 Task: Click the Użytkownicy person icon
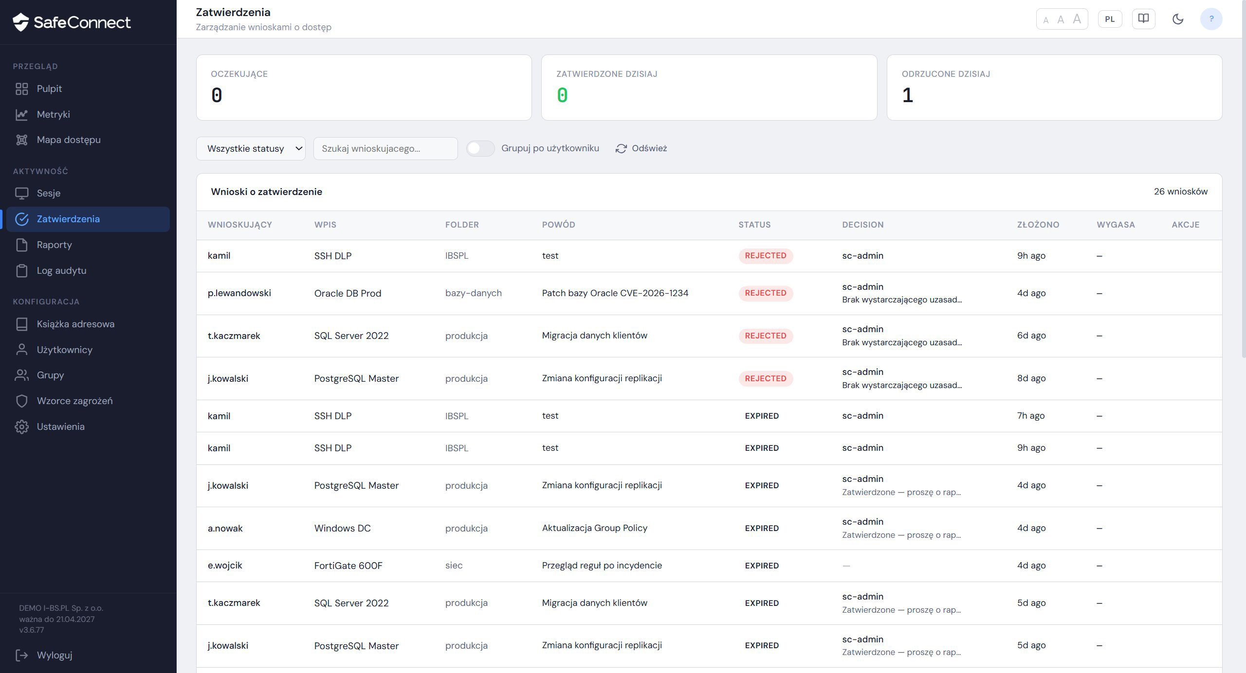[22, 350]
